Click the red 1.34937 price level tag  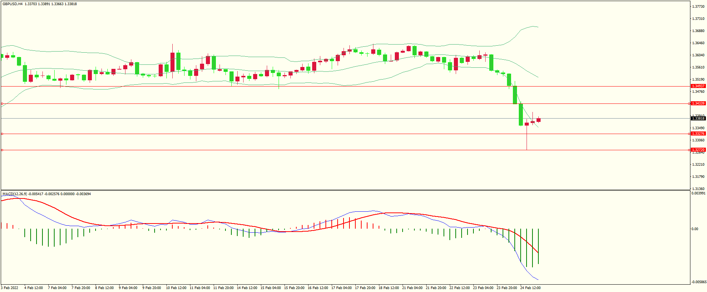(x=698, y=86)
